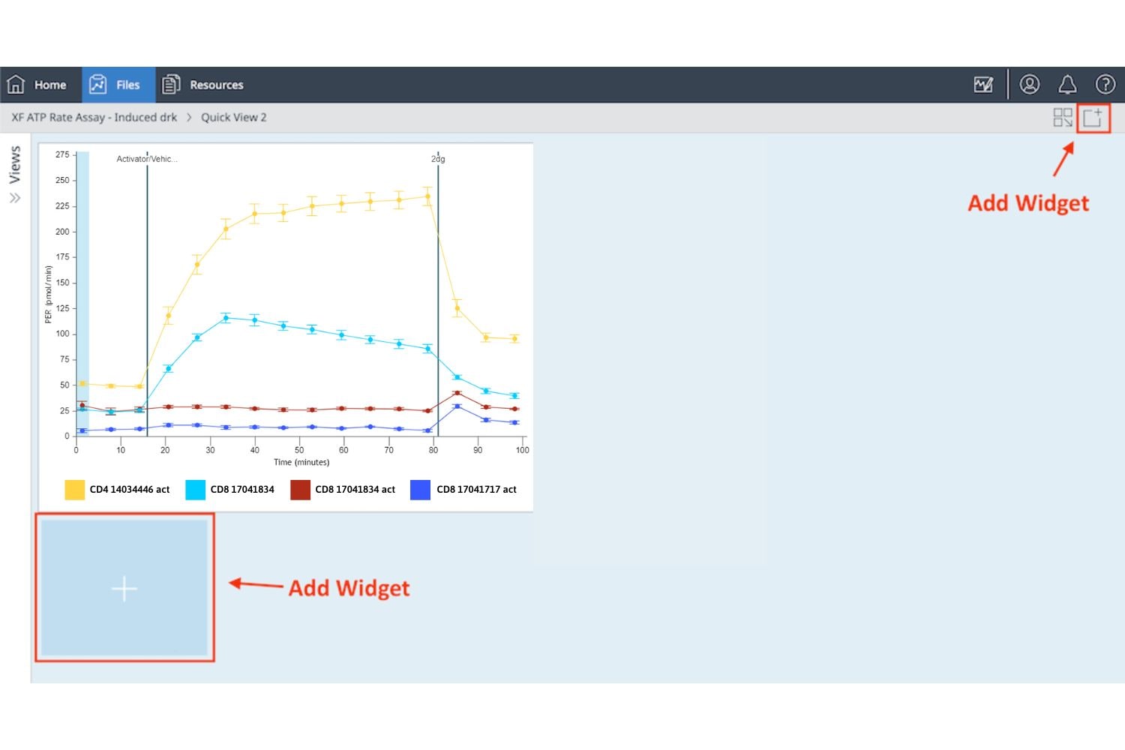Screen dimensions: 1125x750
Task: Click the chart monitor icon in top bar
Action: click(983, 85)
